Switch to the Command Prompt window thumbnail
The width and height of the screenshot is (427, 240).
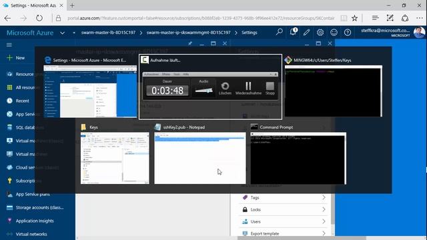(298, 158)
